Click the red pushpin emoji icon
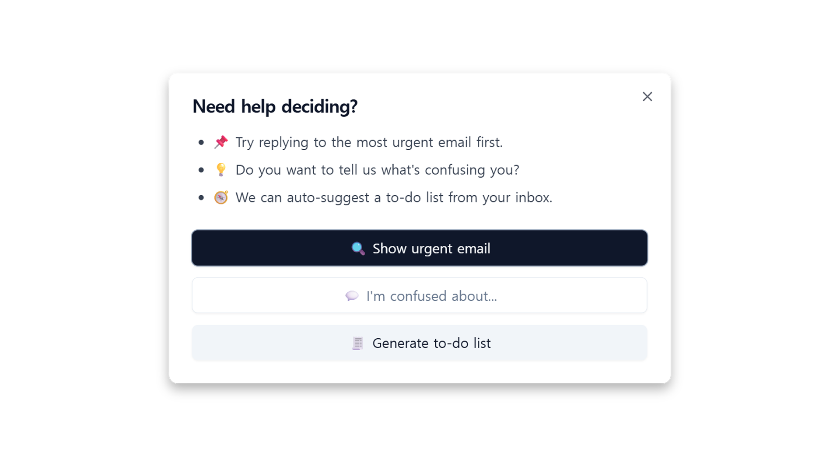The image size is (840, 456). 221,142
